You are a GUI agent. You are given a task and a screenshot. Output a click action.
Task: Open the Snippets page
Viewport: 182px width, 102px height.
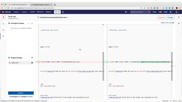click(x=48, y=12)
